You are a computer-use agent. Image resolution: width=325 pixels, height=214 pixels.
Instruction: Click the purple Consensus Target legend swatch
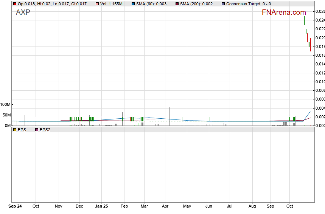[x=223, y=4]
